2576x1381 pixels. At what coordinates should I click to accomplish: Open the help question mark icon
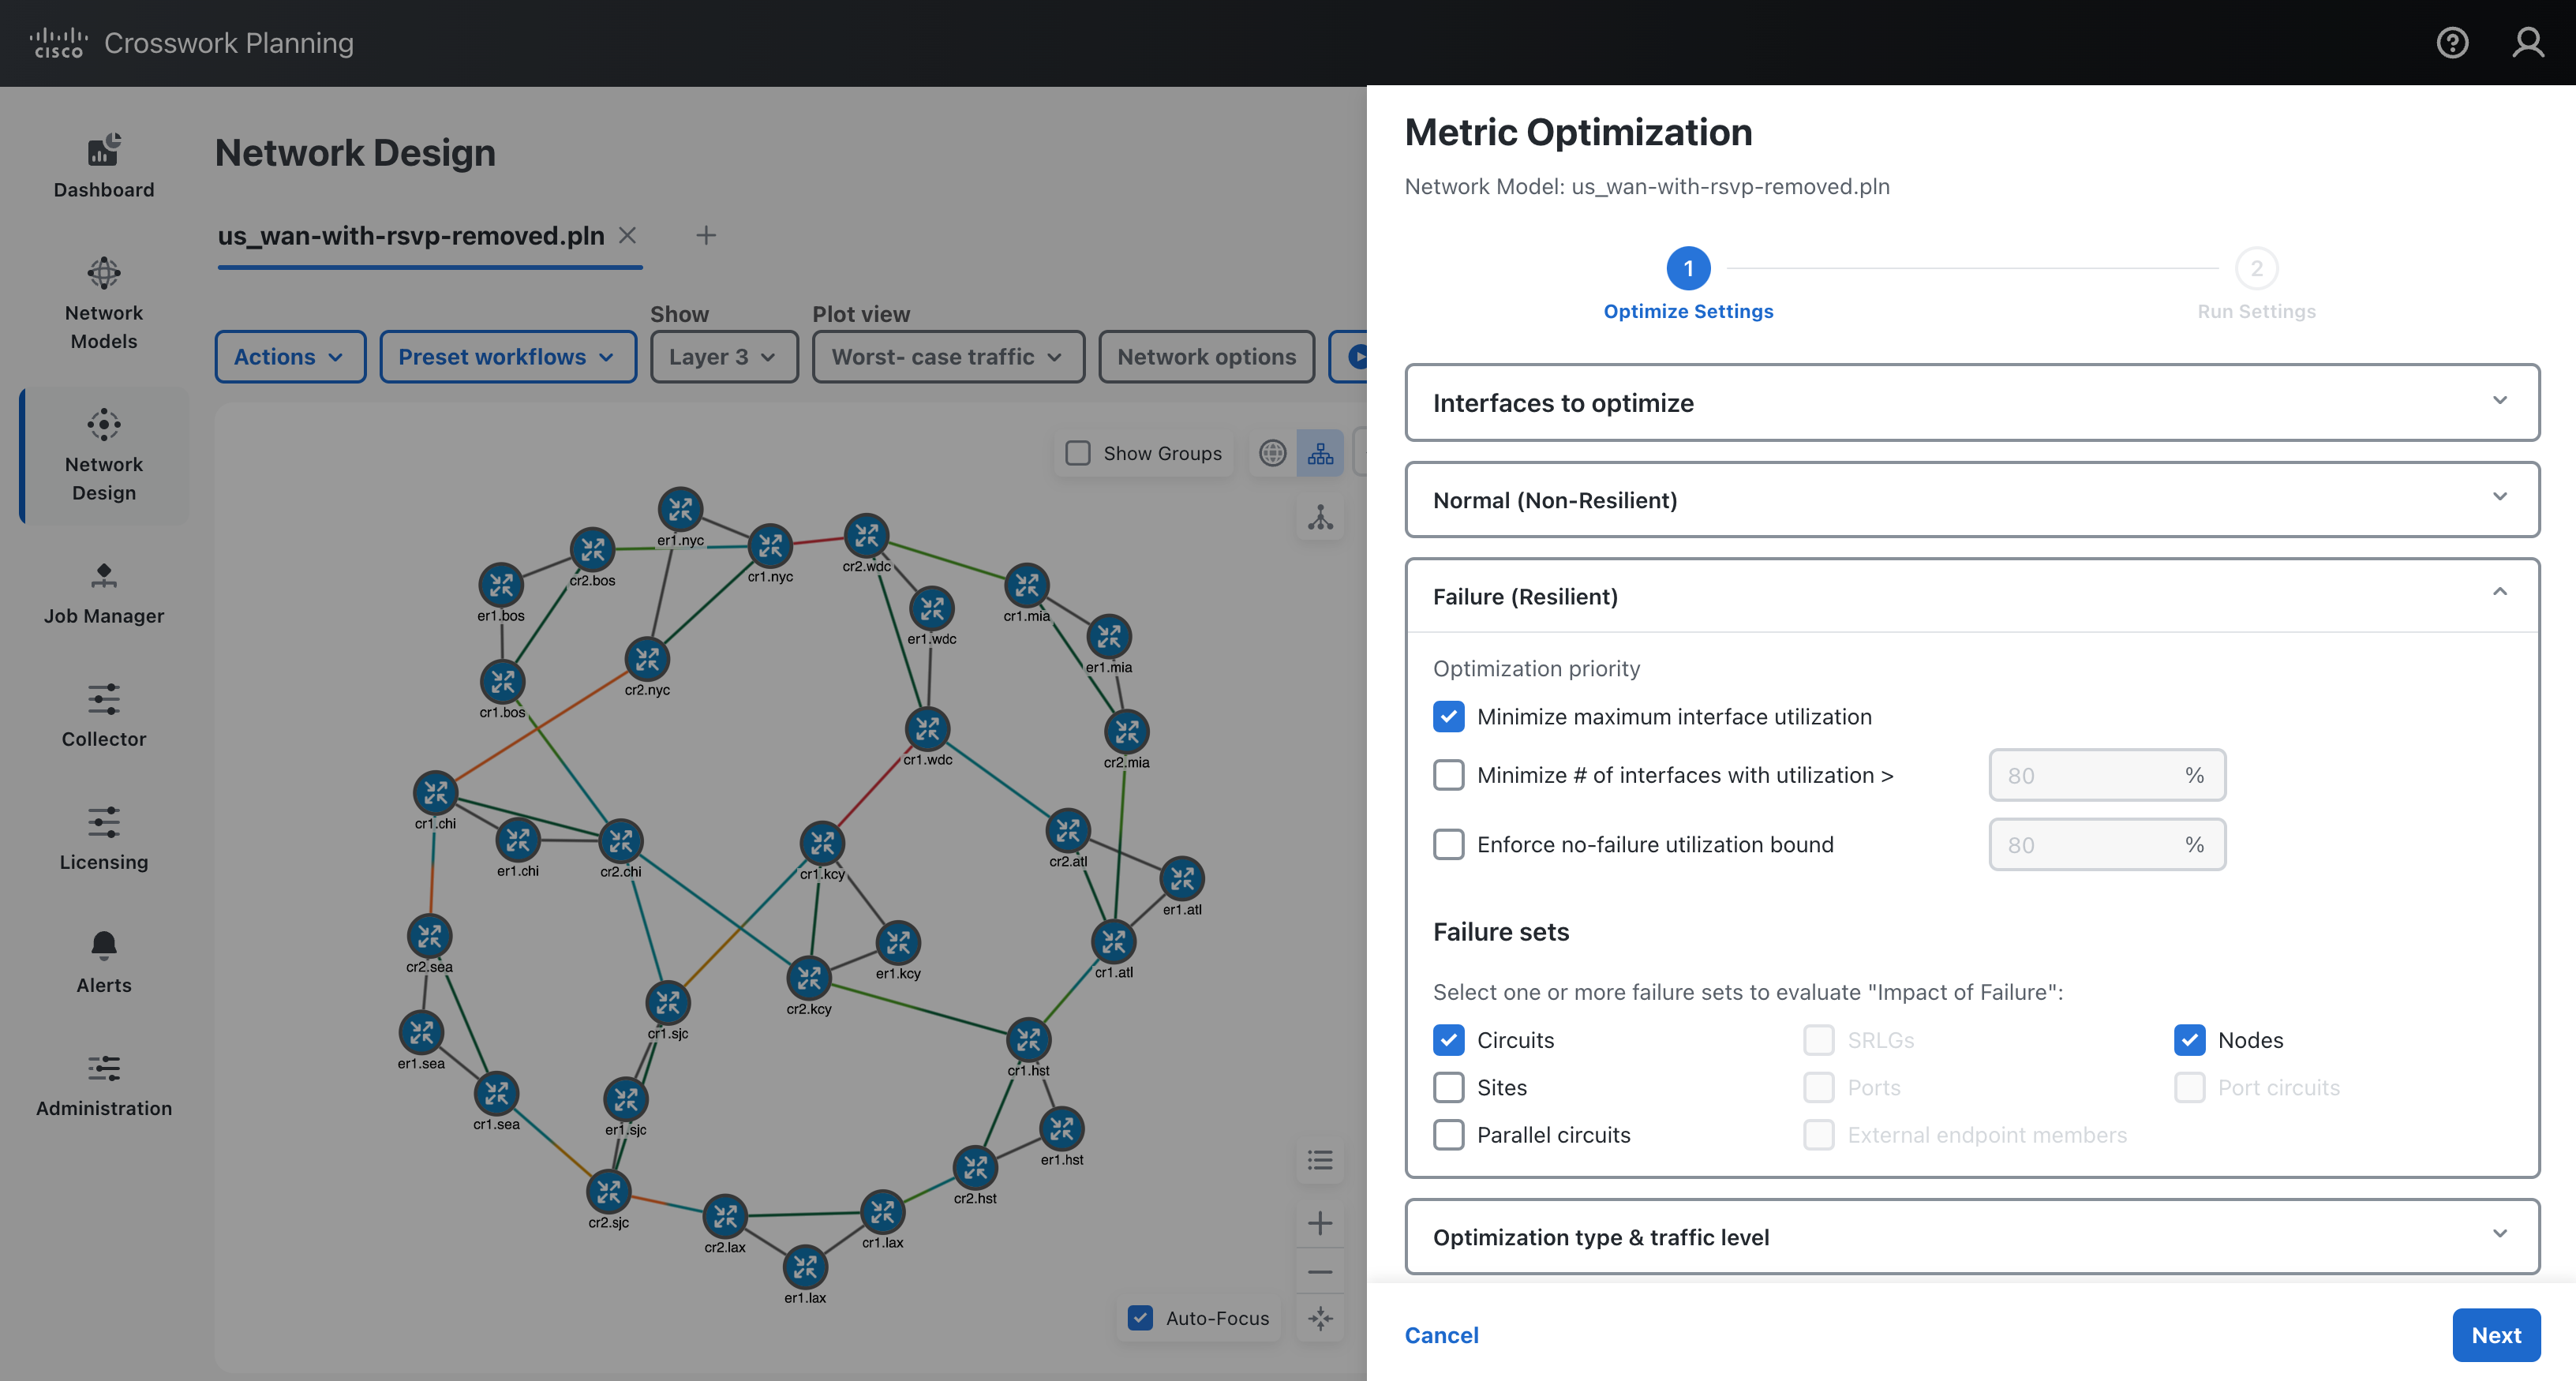pyautogui.click(x=2451, y=42)
